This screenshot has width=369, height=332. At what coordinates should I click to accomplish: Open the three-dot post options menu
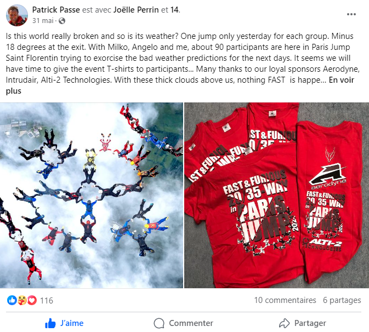point(351,14)
